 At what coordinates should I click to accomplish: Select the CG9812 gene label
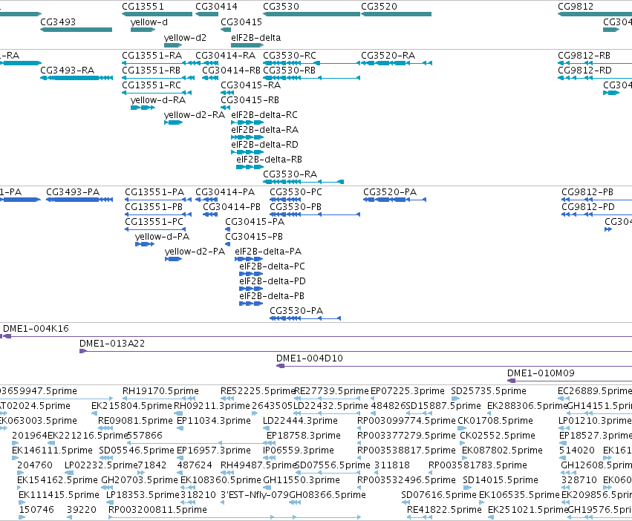point(576,7)
